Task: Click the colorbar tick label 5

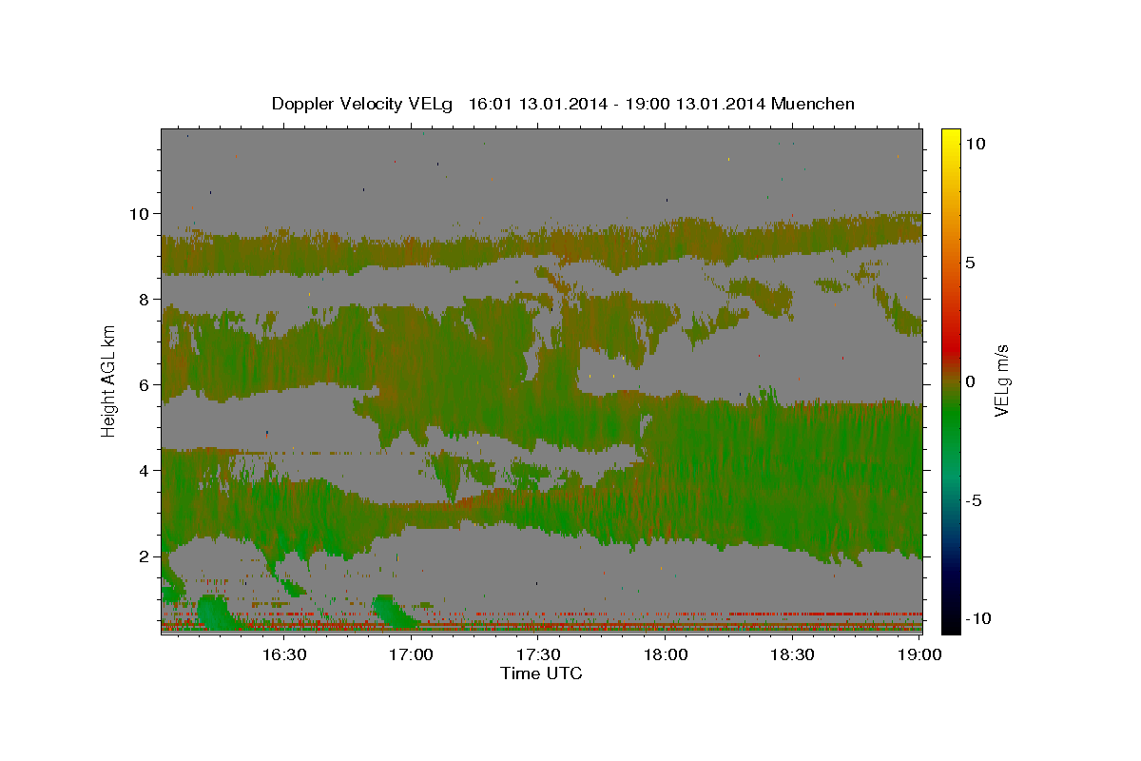Action: 970,263
